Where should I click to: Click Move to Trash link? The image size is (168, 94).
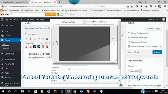(x=134, y=52)
